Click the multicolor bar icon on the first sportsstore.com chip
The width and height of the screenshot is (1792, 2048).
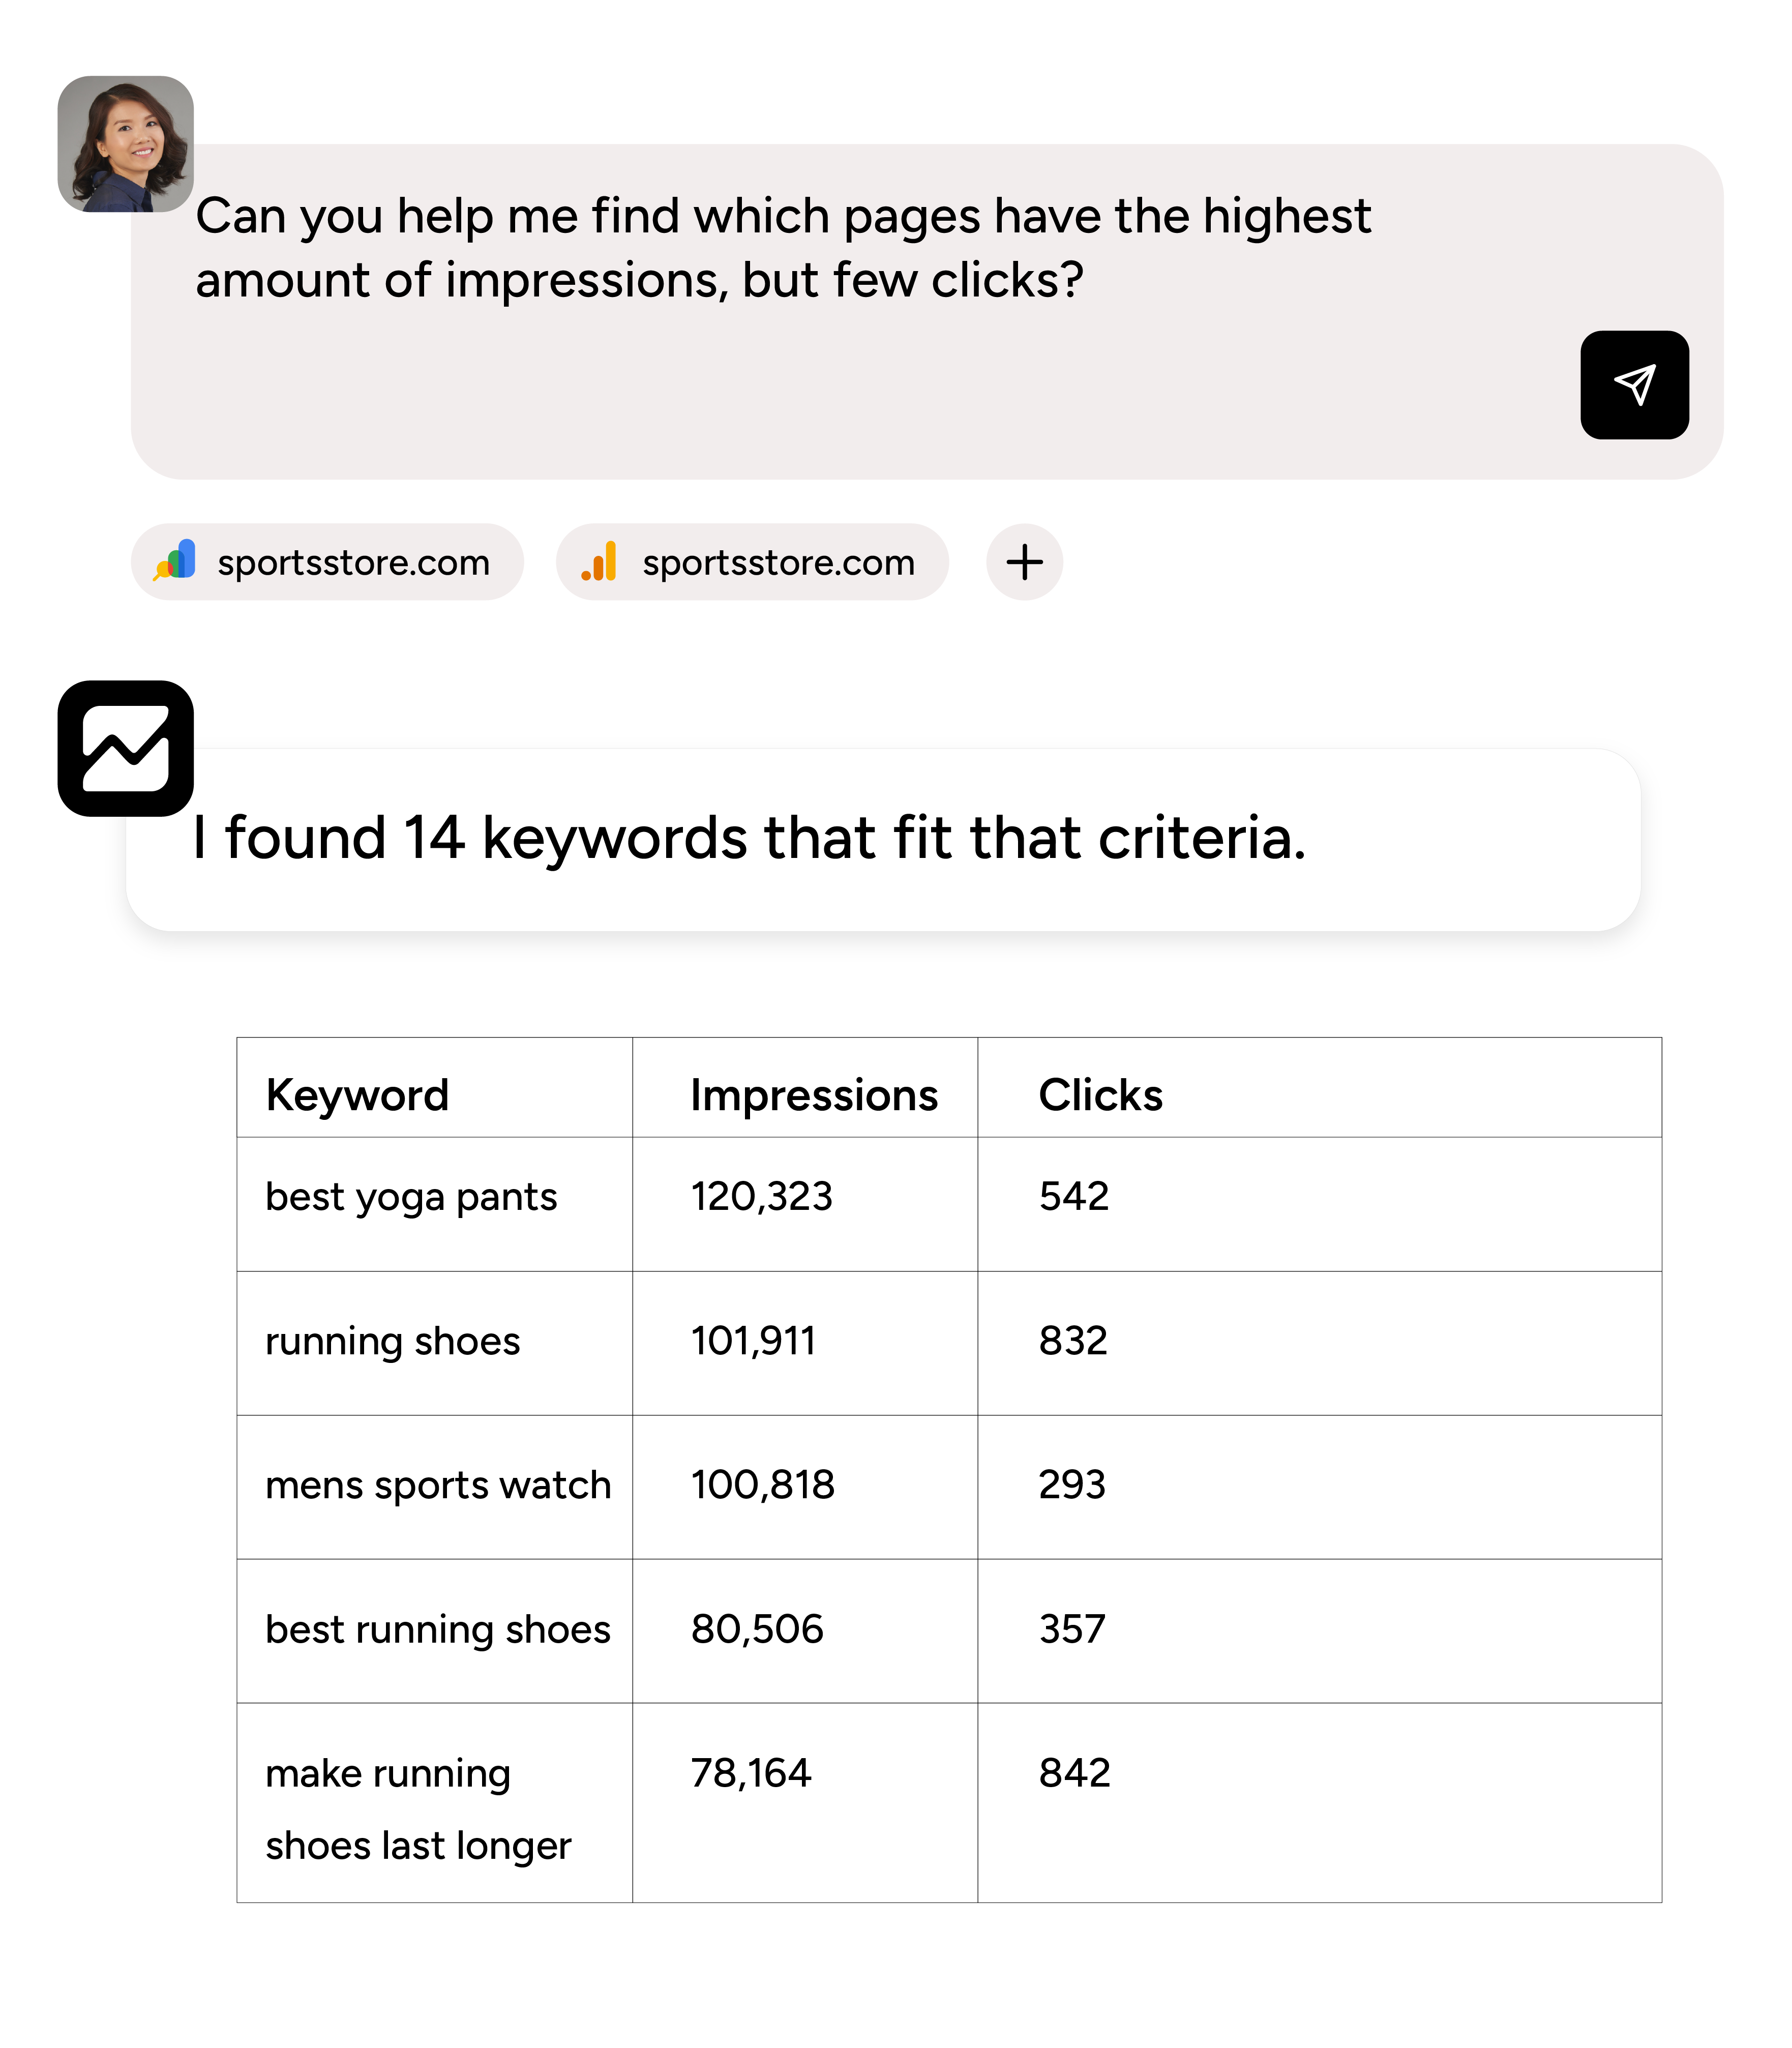[x=176, y=561]
